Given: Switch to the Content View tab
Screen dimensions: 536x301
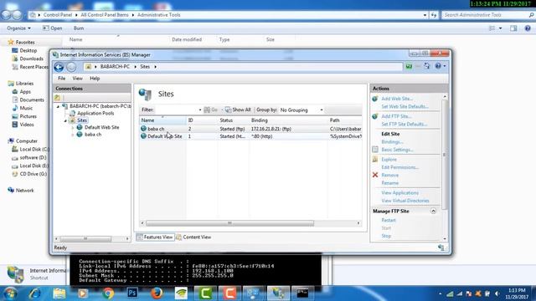Looking at the screenshot, I should coord(193,237).
